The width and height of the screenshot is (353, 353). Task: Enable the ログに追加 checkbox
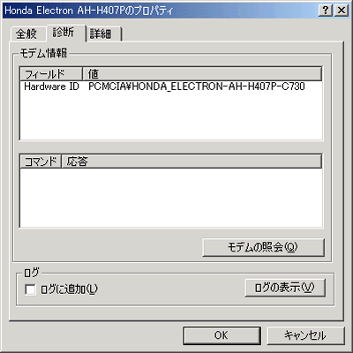[x=30, y=289]
